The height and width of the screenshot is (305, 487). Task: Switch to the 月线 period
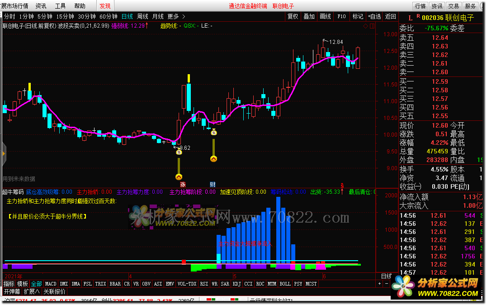coord(158,16)
